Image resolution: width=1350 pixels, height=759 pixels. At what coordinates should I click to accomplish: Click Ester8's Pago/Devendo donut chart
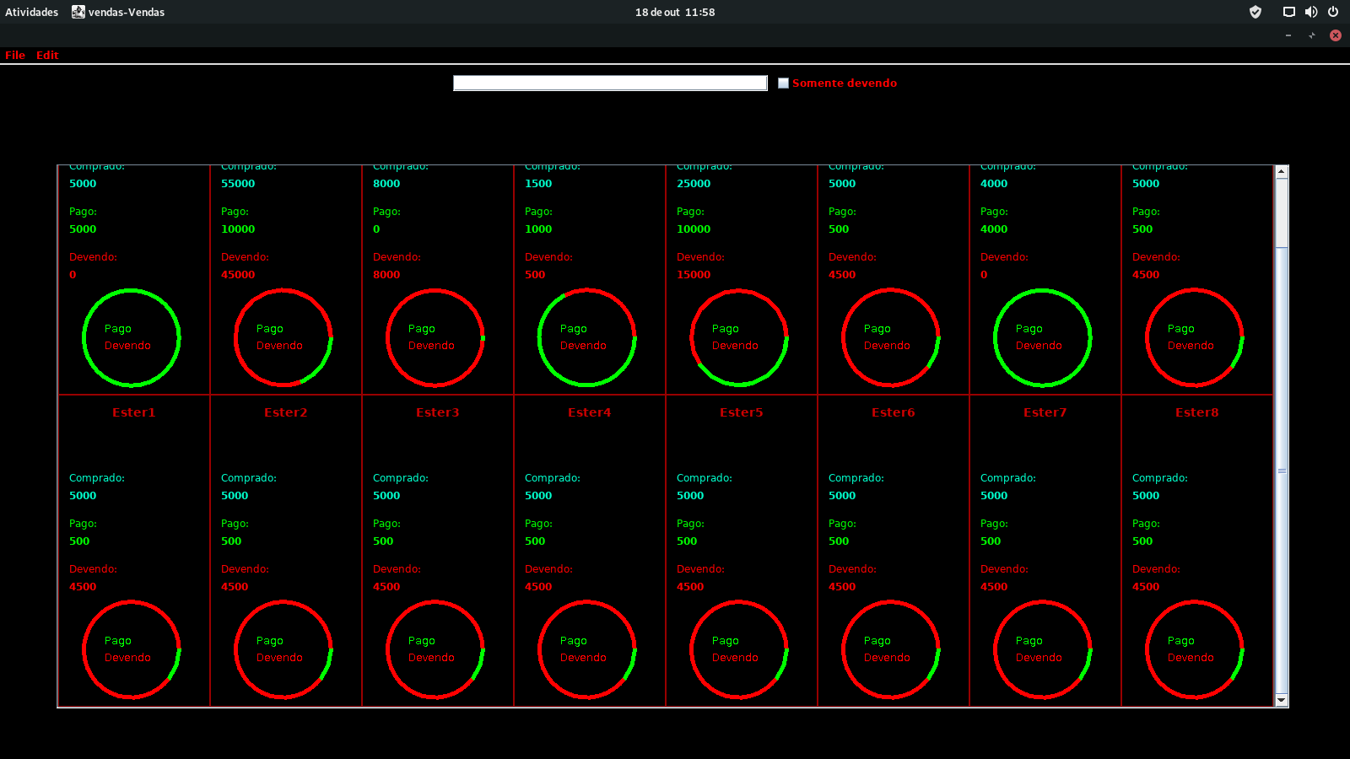coord(1195,649)
